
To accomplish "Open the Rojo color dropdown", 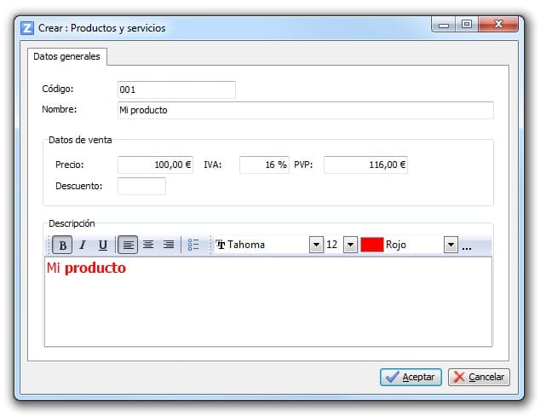I will pyautogui.click(x=451, y=245).
